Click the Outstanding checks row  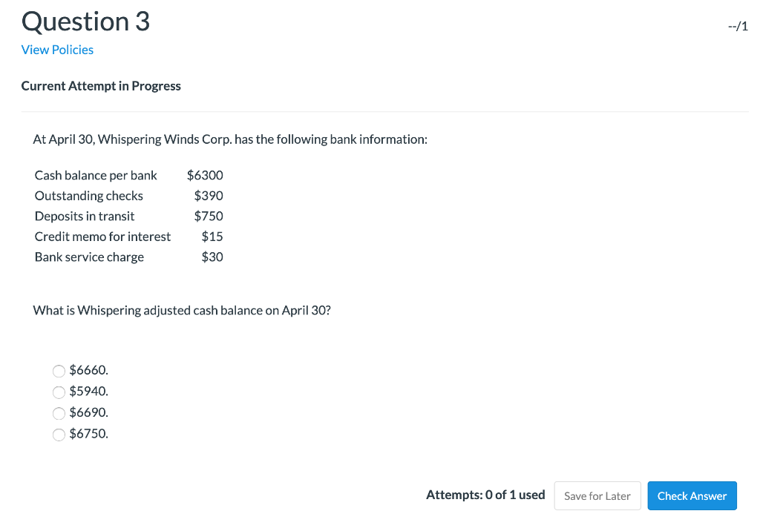88,195
